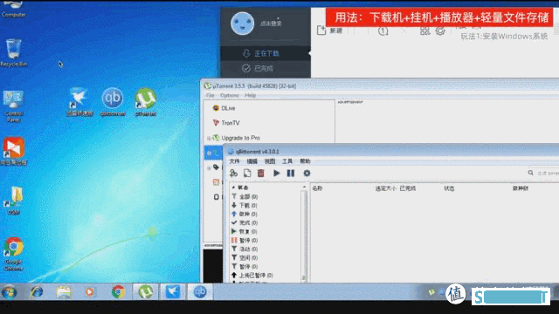This screenshot has width=559, height=314.
Task: Click the circled number one icon in top toolbar
Action: pyautogui.click(x=383, y=31)
